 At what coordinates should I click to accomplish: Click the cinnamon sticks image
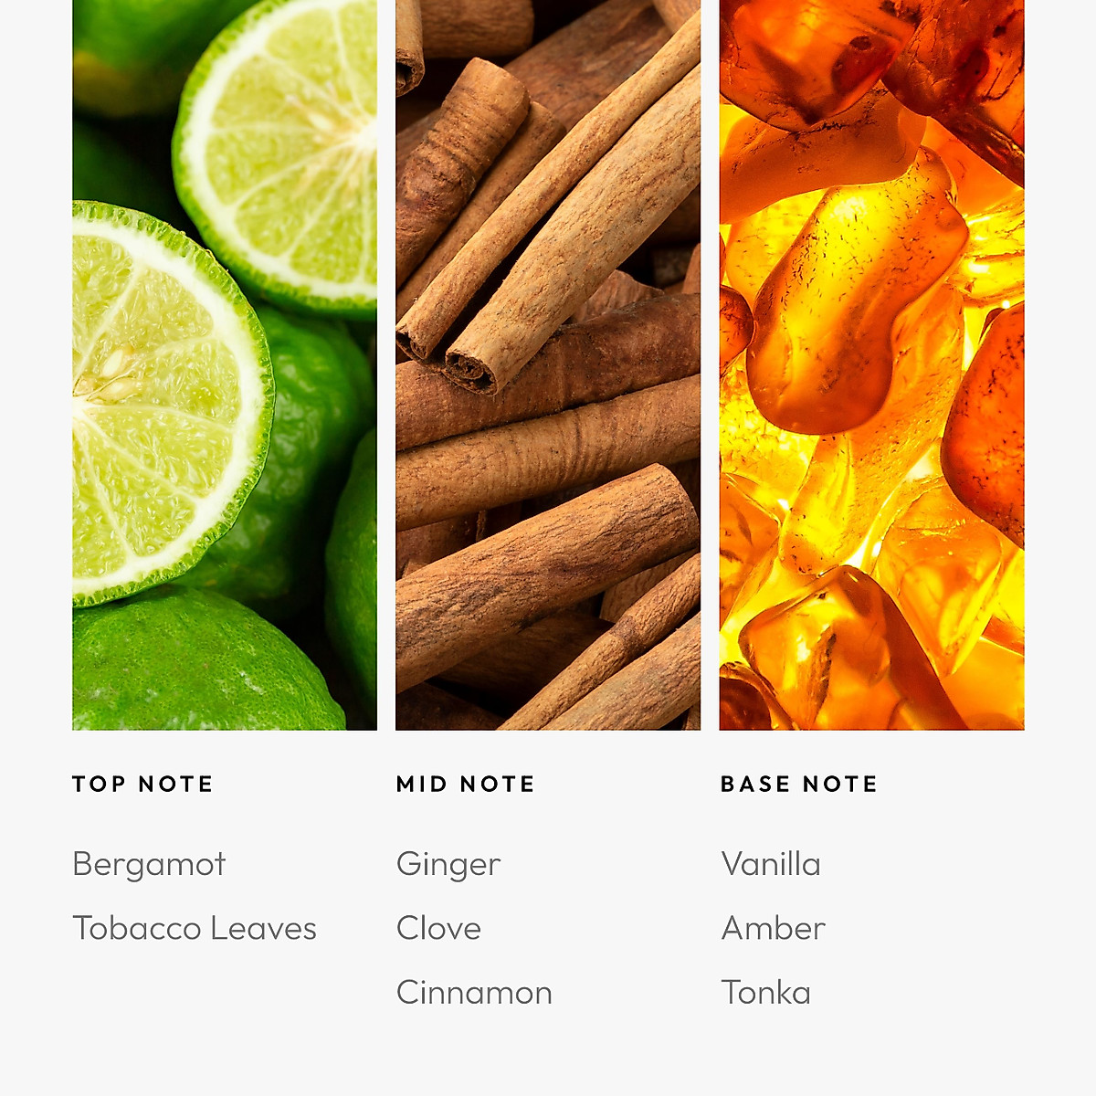[548, 364]
